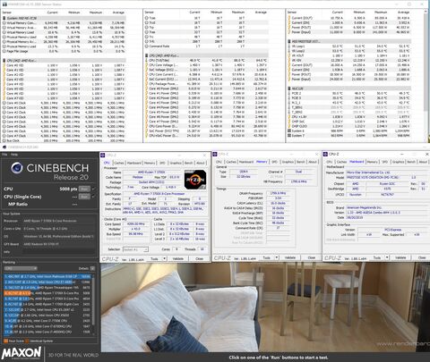Select About tab in the CPU-Z Mainboard window
This screenshot has height=362, width=430.
click(423, 162)
